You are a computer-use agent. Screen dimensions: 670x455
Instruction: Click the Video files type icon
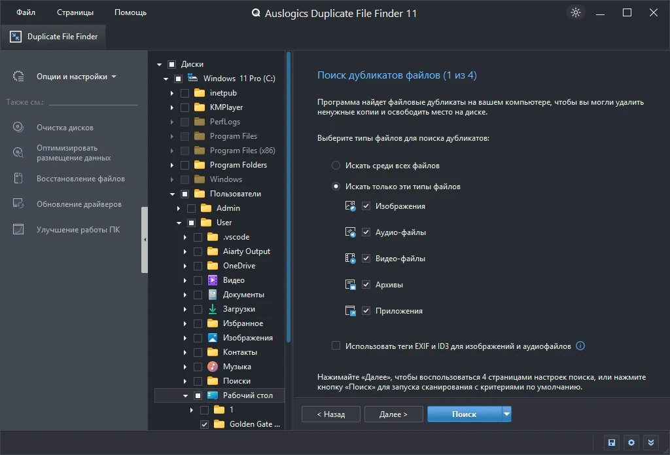click(x=351, y=259)
